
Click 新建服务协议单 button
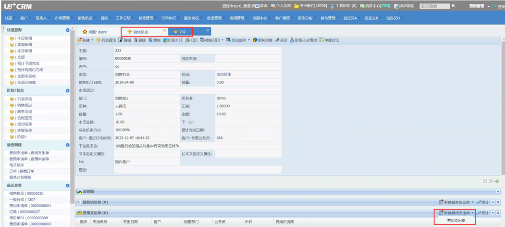click(455, 202)
